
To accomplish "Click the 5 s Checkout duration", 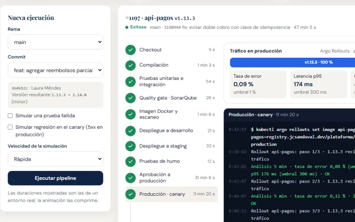I will click(x=212, y=50).
